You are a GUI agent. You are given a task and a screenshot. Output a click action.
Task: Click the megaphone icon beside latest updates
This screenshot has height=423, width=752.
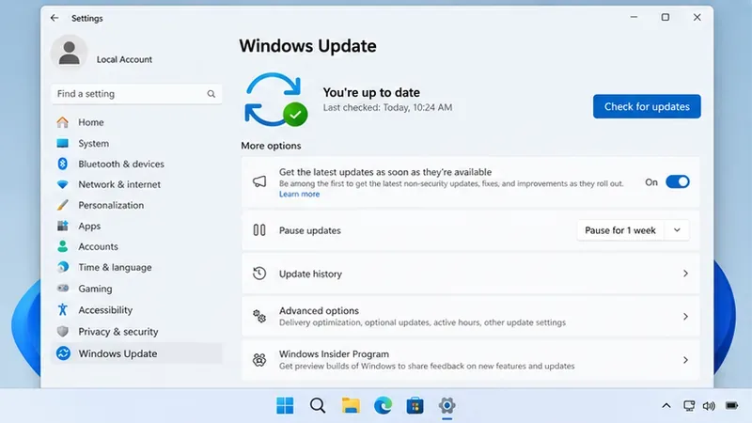pyautogui.click(x=259, y=181)
